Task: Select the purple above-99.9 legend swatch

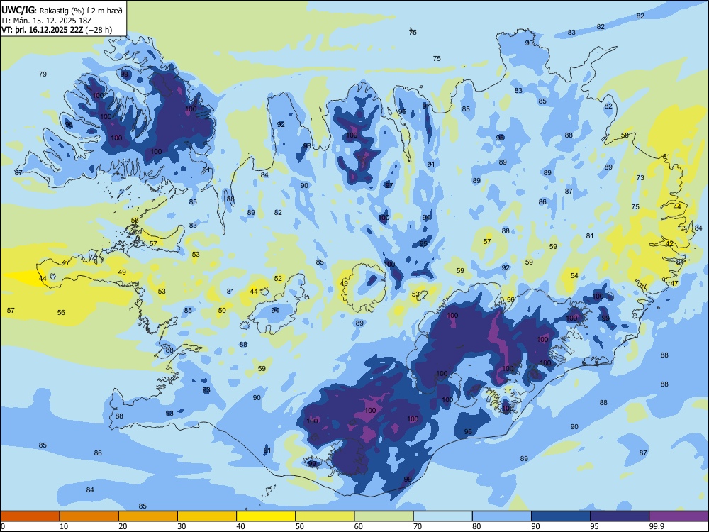Action: pos(679,516)
